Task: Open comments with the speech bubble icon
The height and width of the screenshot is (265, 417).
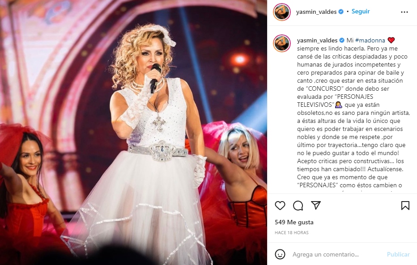Action: coord(298,206)
